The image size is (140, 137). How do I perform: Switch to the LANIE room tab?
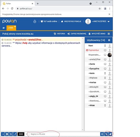[11, 28]
